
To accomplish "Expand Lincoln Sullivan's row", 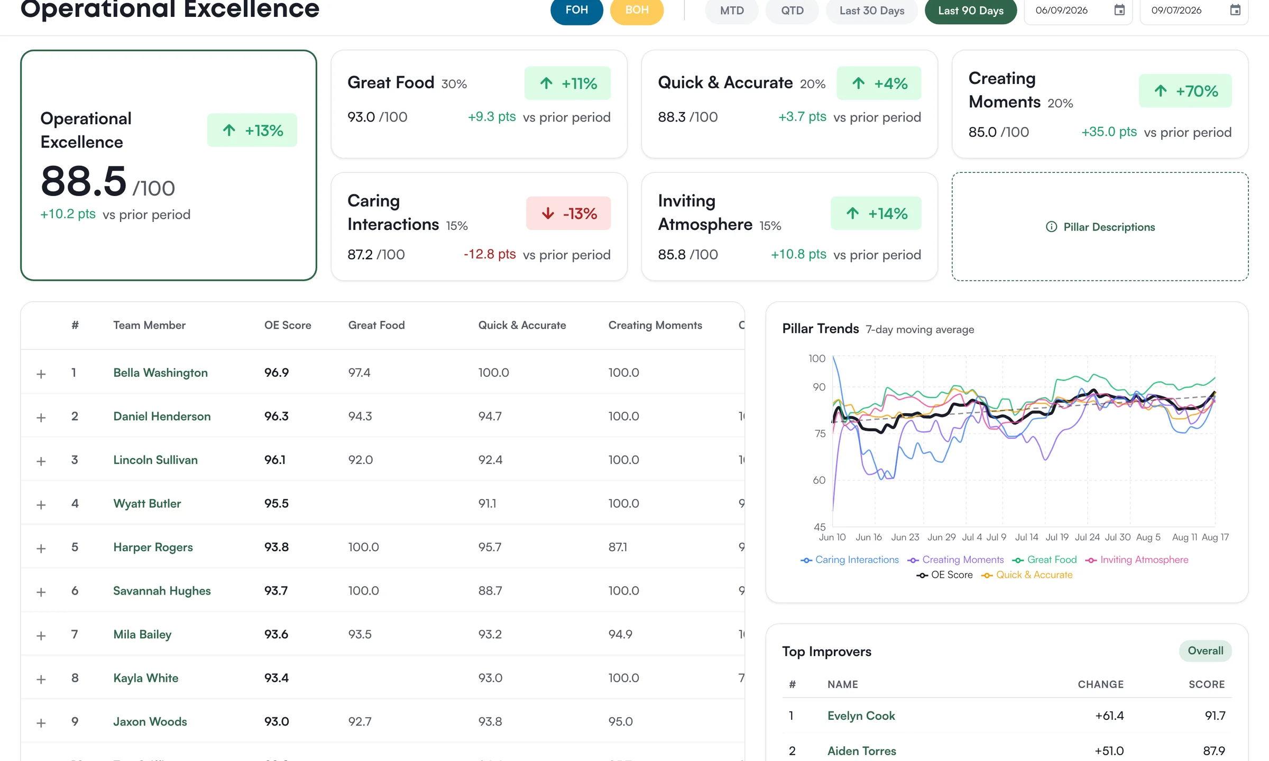I will (x=41, y=461).
